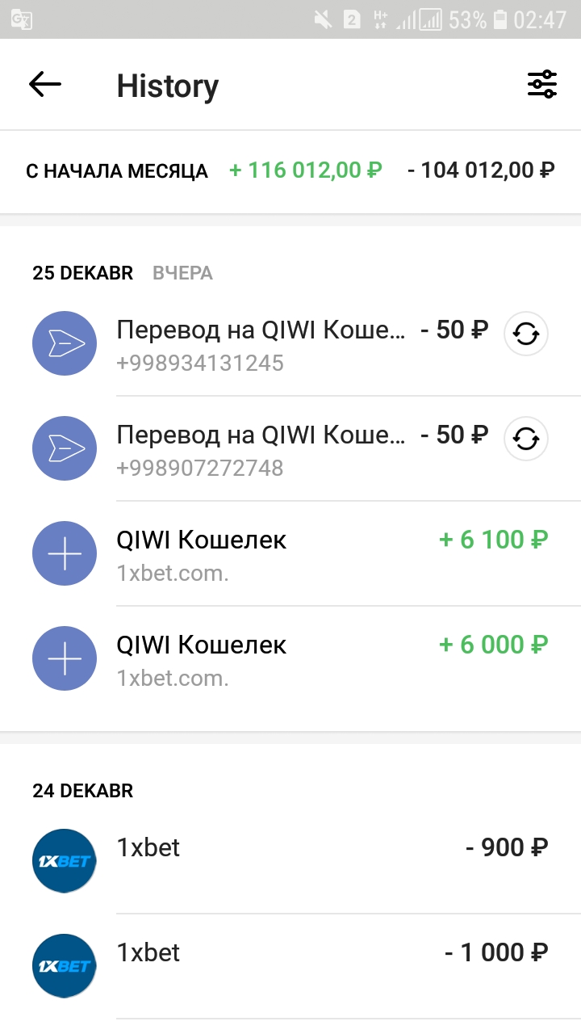Tap the С НАЧАЛА МЕСЯЦА summary label

(x=117, y=171)
